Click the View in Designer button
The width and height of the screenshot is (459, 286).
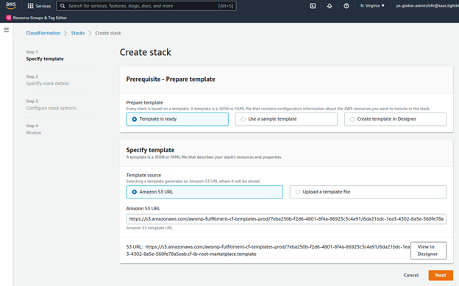coord(428,251)
